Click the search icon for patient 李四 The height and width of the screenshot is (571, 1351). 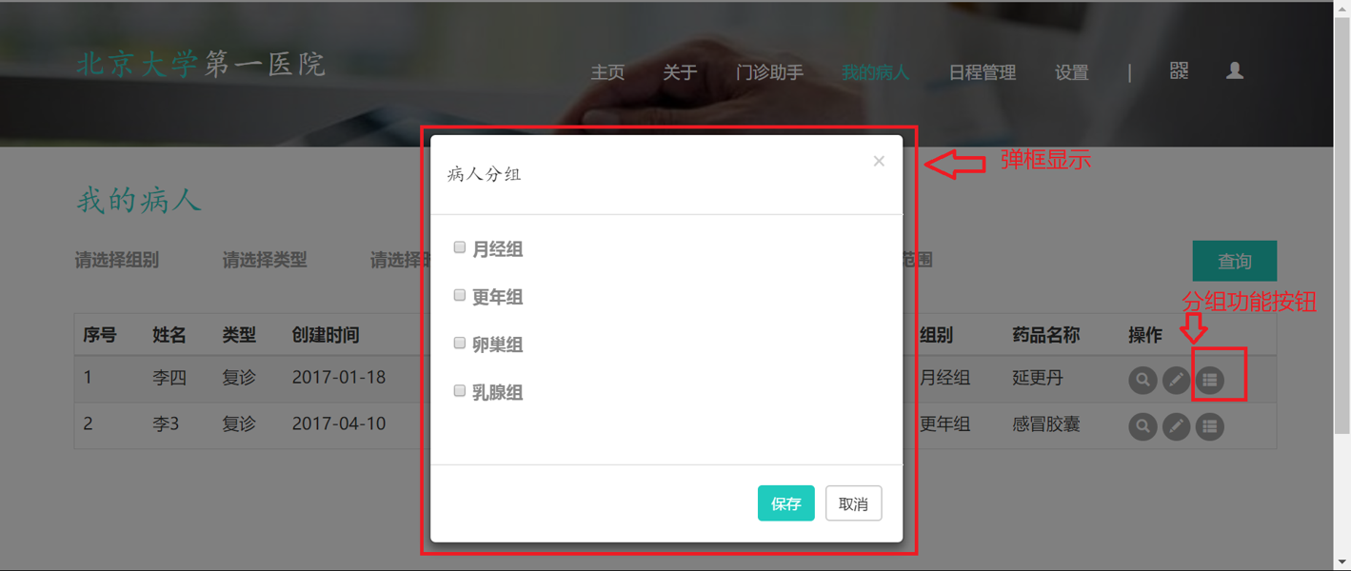tap(1142, 380)
